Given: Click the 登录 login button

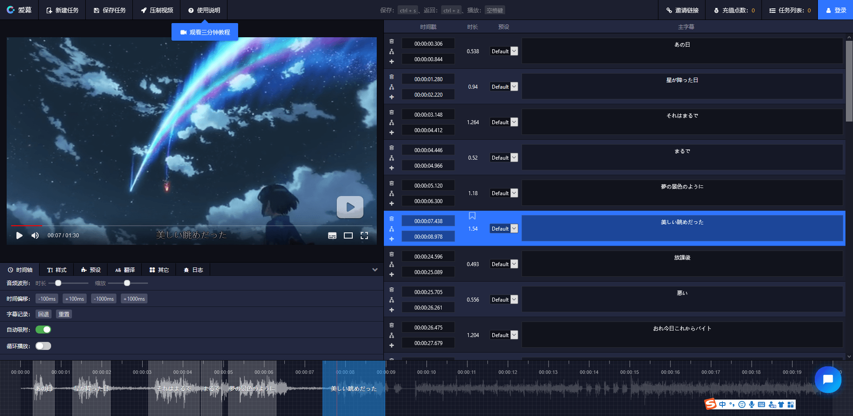Looking at the screenshot, I should 836,10.
